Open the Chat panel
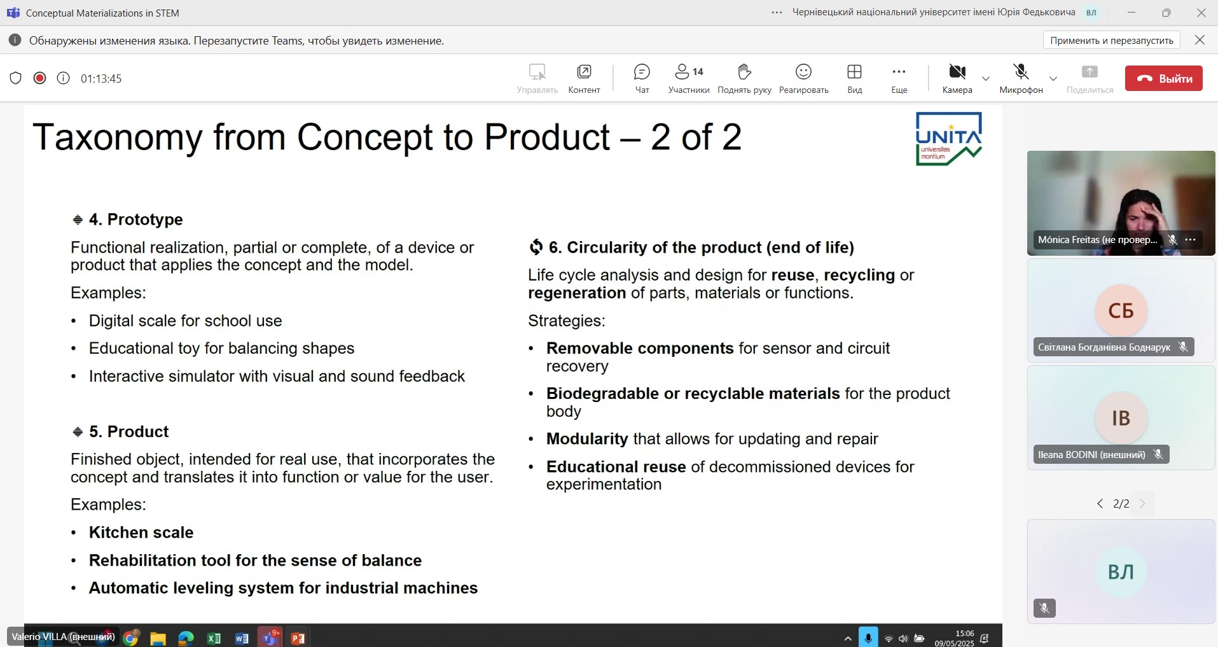Image resolution: width=1218 pixels, height=647 pixels. pyautogui.click(x=642, y=79)
